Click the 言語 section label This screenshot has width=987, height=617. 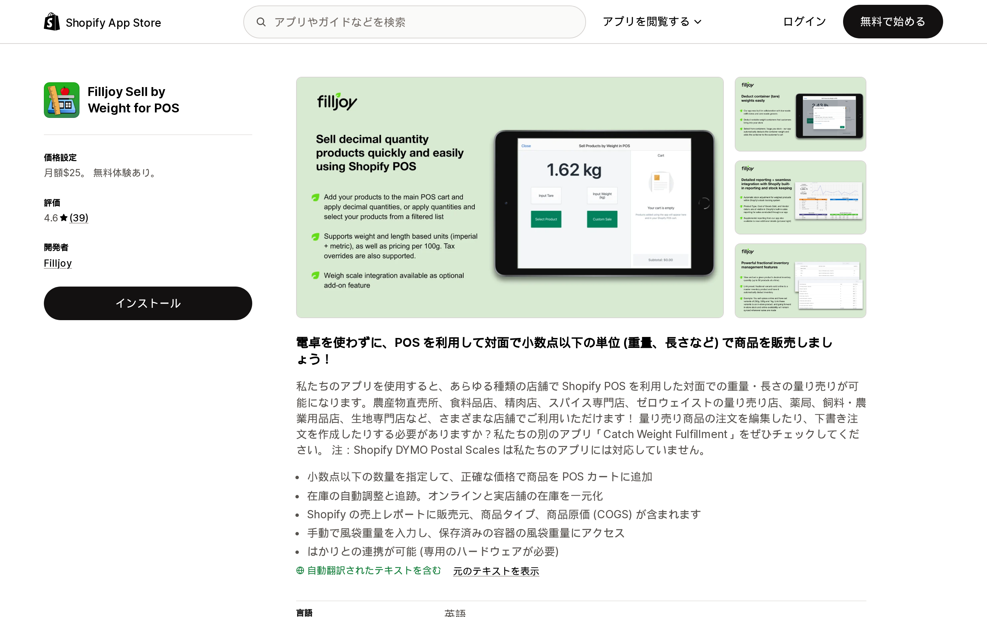tap(304, 613)
